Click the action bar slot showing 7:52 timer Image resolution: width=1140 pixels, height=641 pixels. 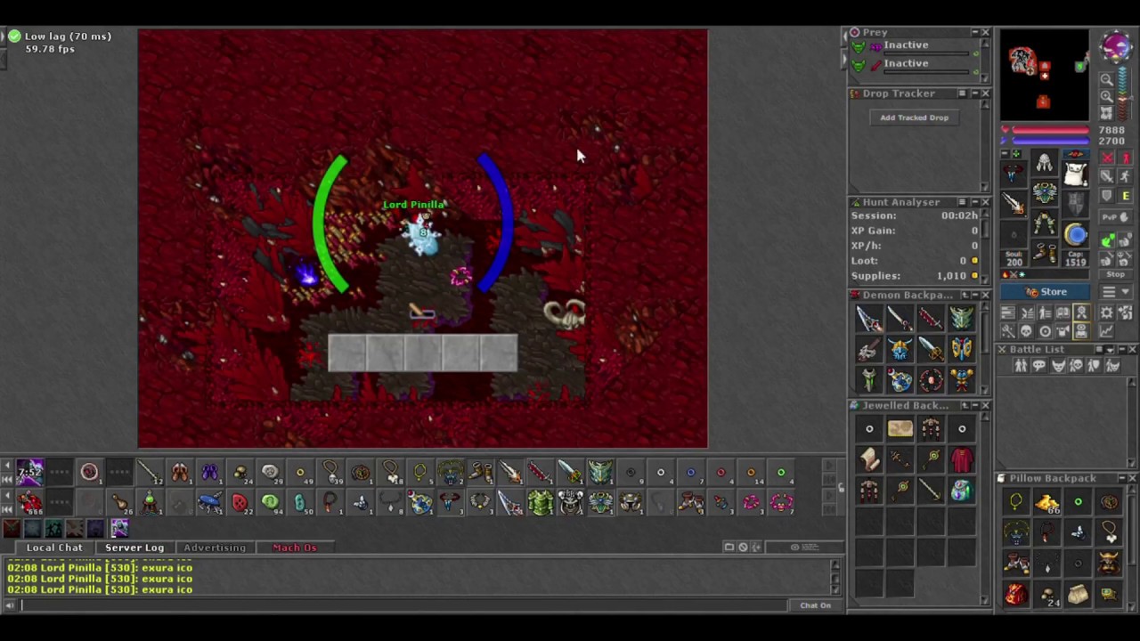pos(29,471)
